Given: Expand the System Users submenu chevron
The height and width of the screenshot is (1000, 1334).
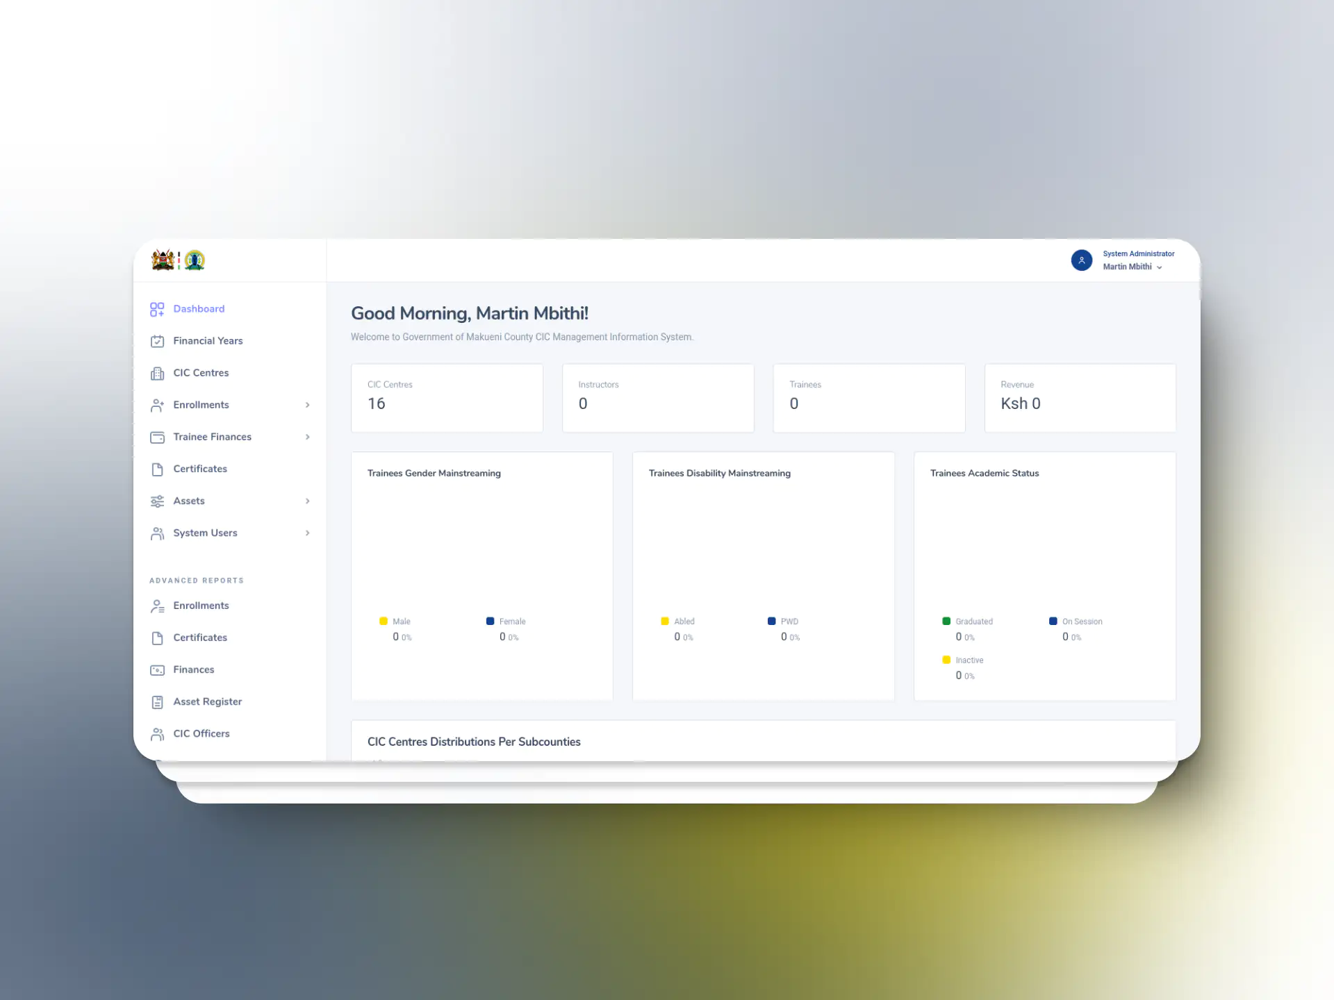Looking at the screenshot, I should [x=307, y=533].
